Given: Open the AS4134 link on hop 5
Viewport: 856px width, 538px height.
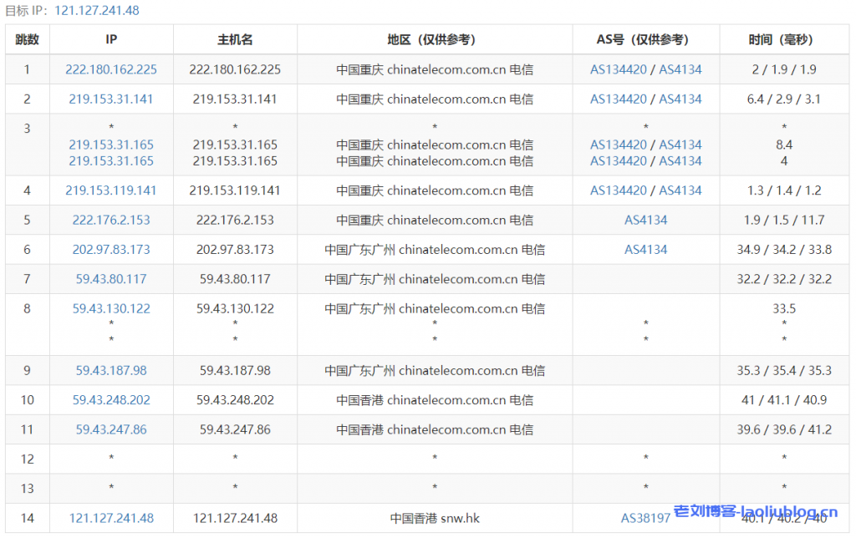Looking at the screenshot, I should click(645, 220).
